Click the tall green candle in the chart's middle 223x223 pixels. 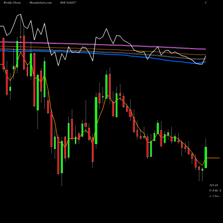96,120
